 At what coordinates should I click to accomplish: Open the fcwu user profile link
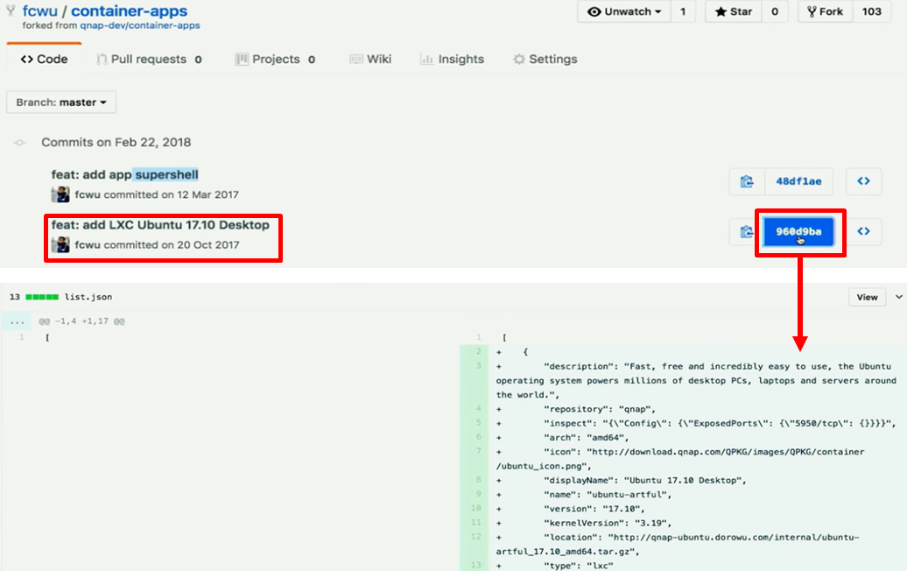pyautogui.click(x=40, y=11)
